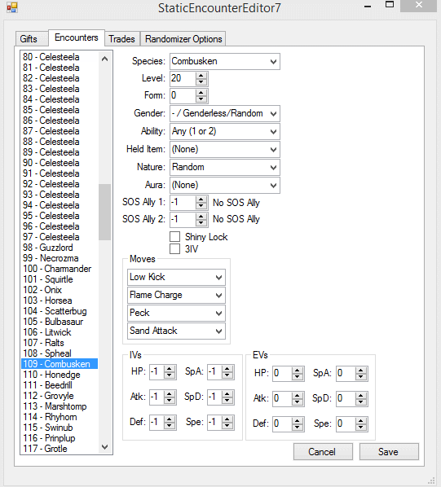The height and width of the screenshot is (487, 441).
Task: Increase the Def IV with up arrow
Action: (170, 419)
